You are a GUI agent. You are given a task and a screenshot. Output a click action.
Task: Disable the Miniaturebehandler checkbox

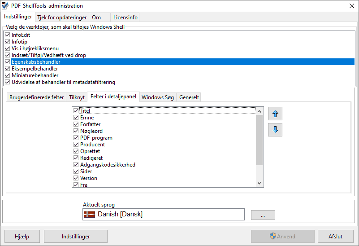(x=8, y=75)
